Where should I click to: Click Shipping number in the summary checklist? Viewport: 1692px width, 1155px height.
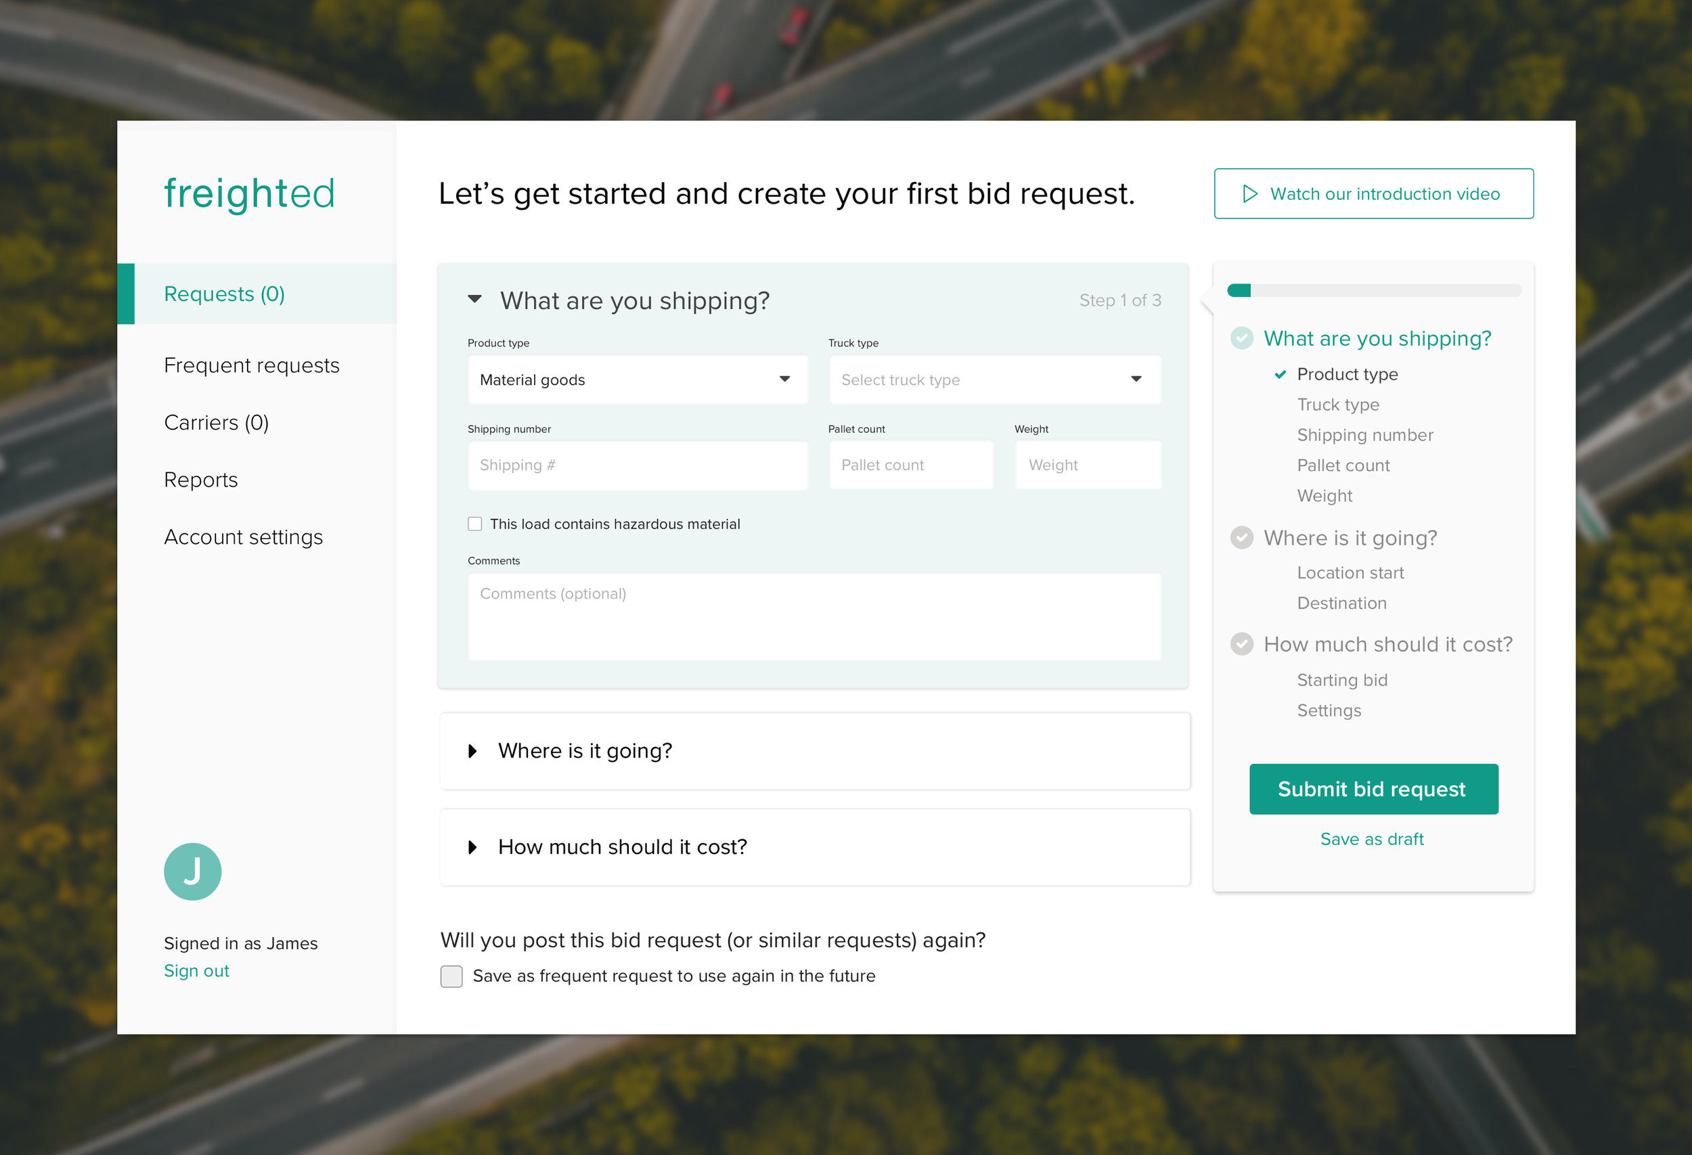click(1365, 435)
